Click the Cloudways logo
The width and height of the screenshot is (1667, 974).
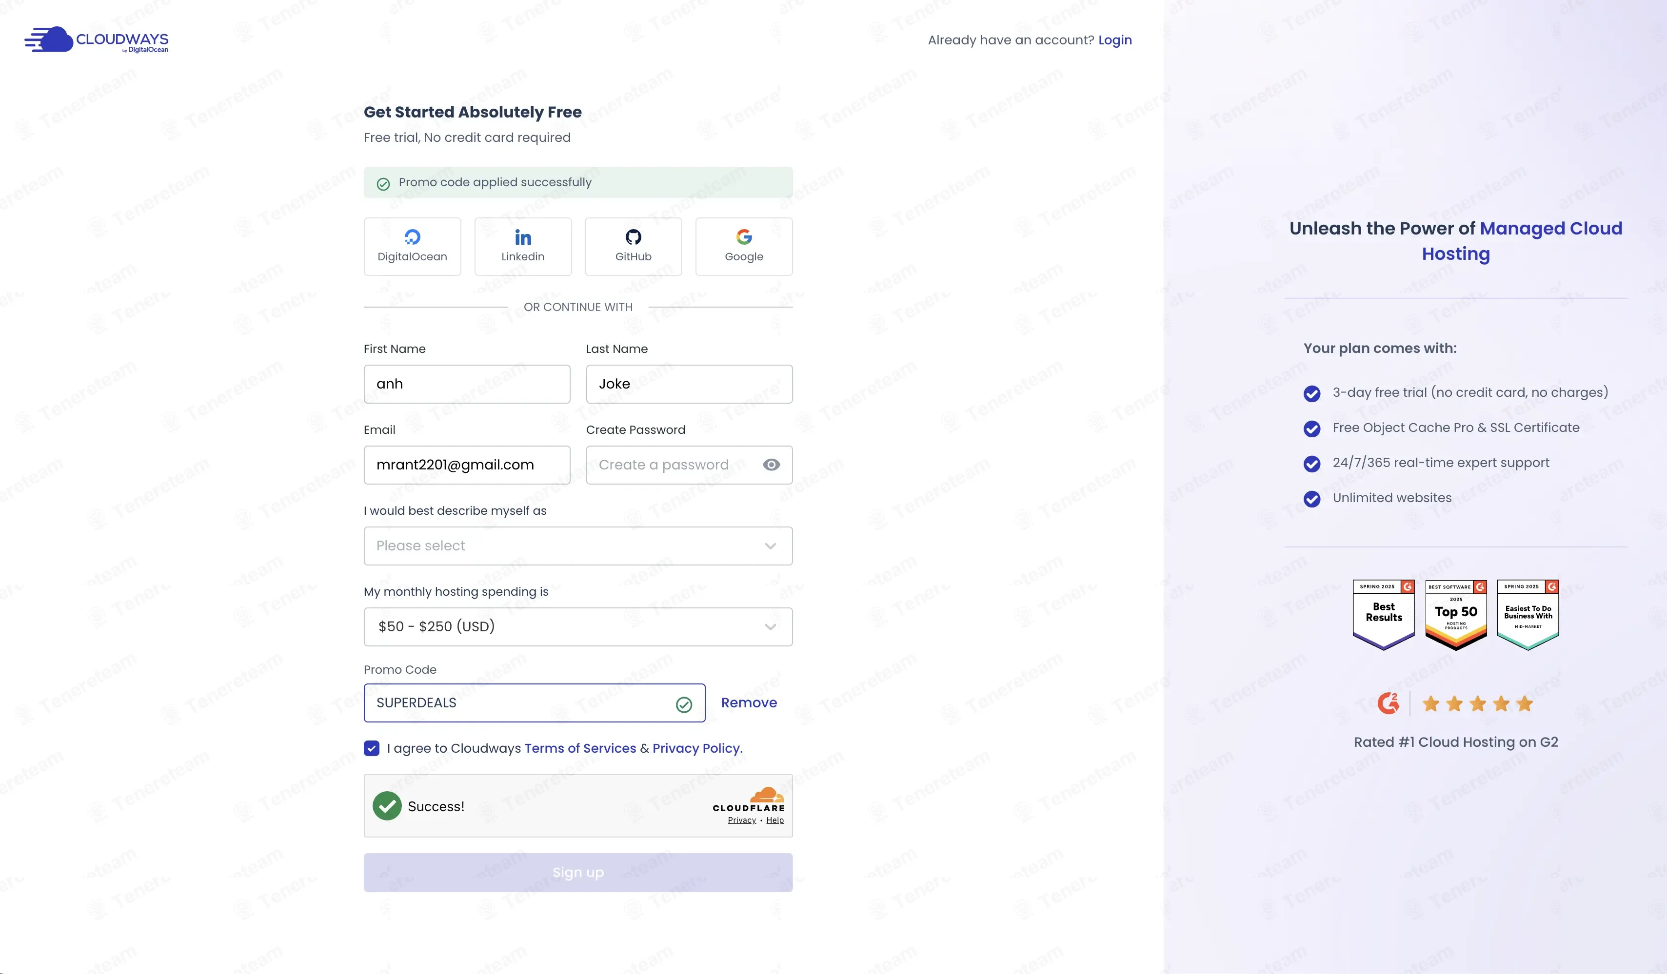97,39
